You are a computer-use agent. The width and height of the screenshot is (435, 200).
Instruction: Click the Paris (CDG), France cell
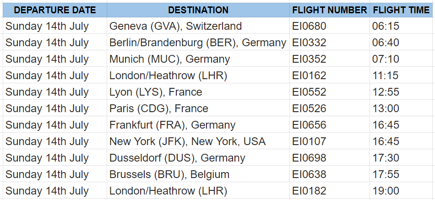(198, 108)
